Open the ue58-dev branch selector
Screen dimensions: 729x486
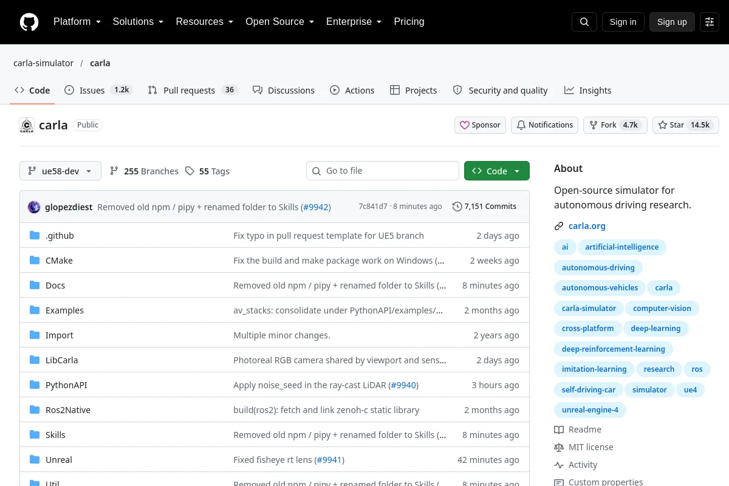click(60, 171)
